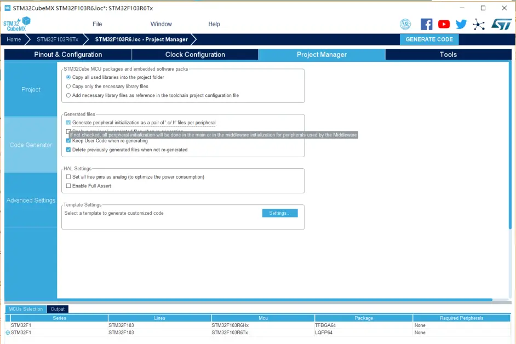516x344 pixels.
Task: Sort table by Mcu column header
Action: [263, 318]
